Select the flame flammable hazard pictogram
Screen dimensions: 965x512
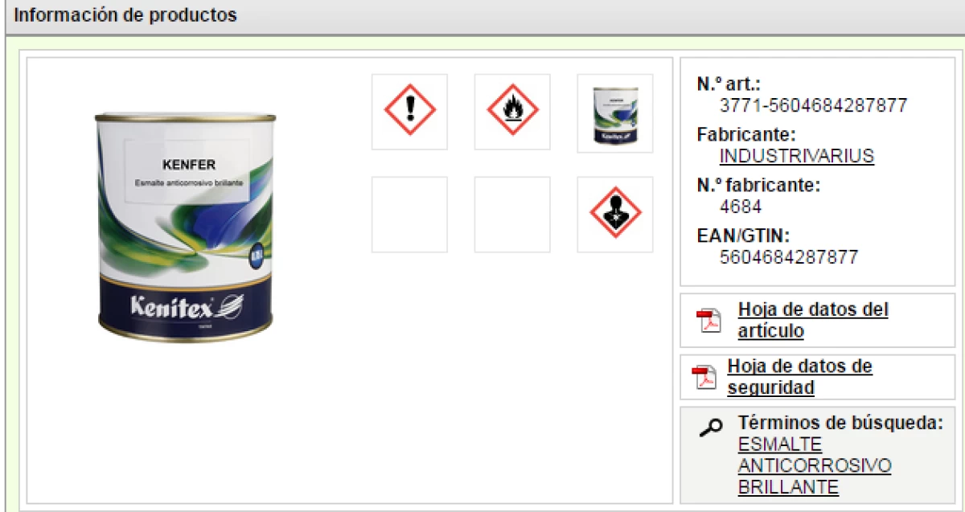pyautogui.click(x=512, y=112)
